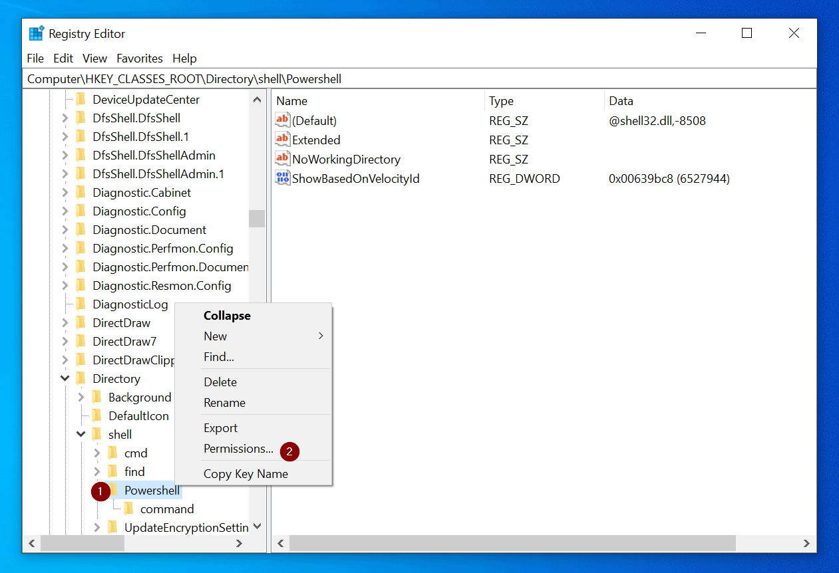Click the DiagnosticLog folder icon
Image resolution: width=839 pixels, height=573 pixels.
click(x=81, y=304)
